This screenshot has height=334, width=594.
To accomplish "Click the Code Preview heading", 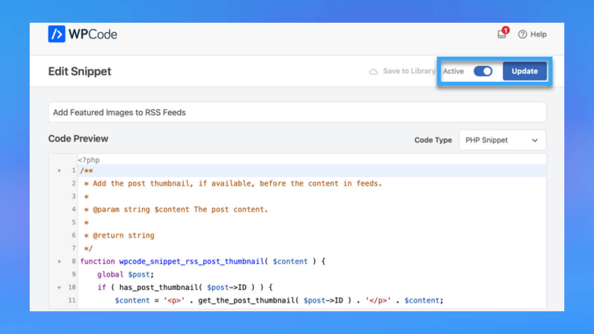I will pos(78,138).
